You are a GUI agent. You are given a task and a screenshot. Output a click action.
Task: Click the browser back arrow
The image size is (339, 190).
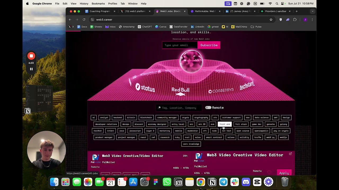(70, 20)
